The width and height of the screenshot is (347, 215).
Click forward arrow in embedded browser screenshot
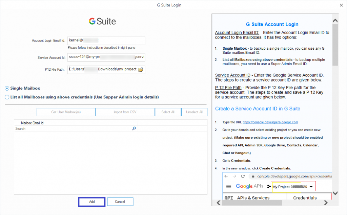click(x=234, y=176)
